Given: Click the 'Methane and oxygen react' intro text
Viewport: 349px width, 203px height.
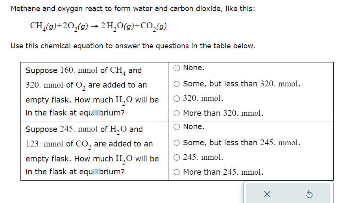Looking at the screenshot, I should [x=133, y=9].
